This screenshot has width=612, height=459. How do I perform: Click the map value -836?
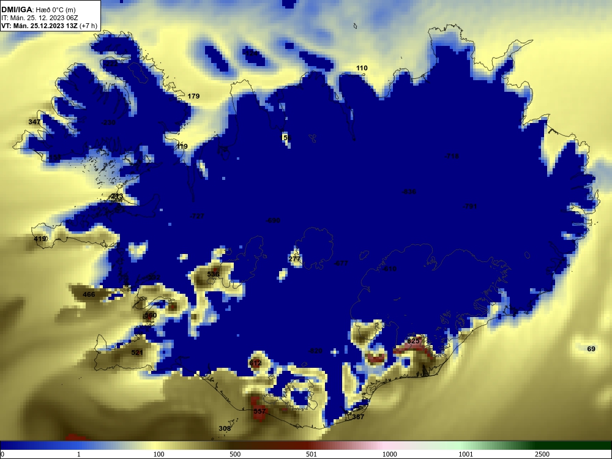pos(409,191)
